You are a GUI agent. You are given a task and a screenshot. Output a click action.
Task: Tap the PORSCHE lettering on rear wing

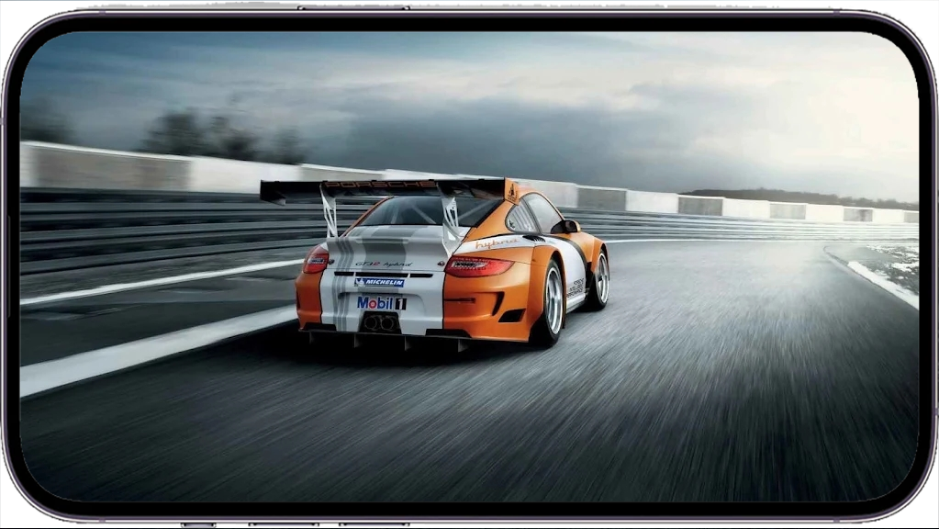coord(379,185)
